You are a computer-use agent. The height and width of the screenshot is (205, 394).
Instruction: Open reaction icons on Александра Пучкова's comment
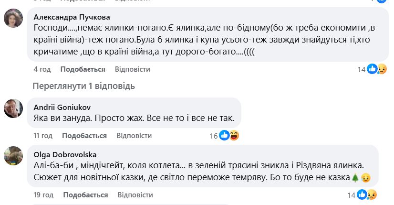tap(376, 69)
